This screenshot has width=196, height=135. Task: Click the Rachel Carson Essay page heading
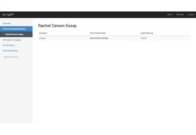click(x=57, y=25)
